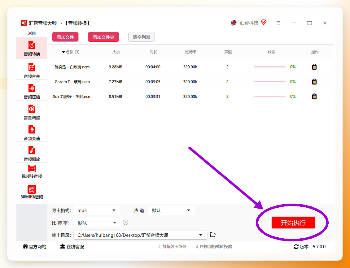350x268 pixels.
Task: Open the 导出格式 mp3 dropdown
Action: coord(97,210)
